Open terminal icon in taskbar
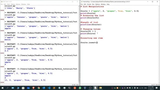This screenshot has height=90, width=160. (69, 88)
